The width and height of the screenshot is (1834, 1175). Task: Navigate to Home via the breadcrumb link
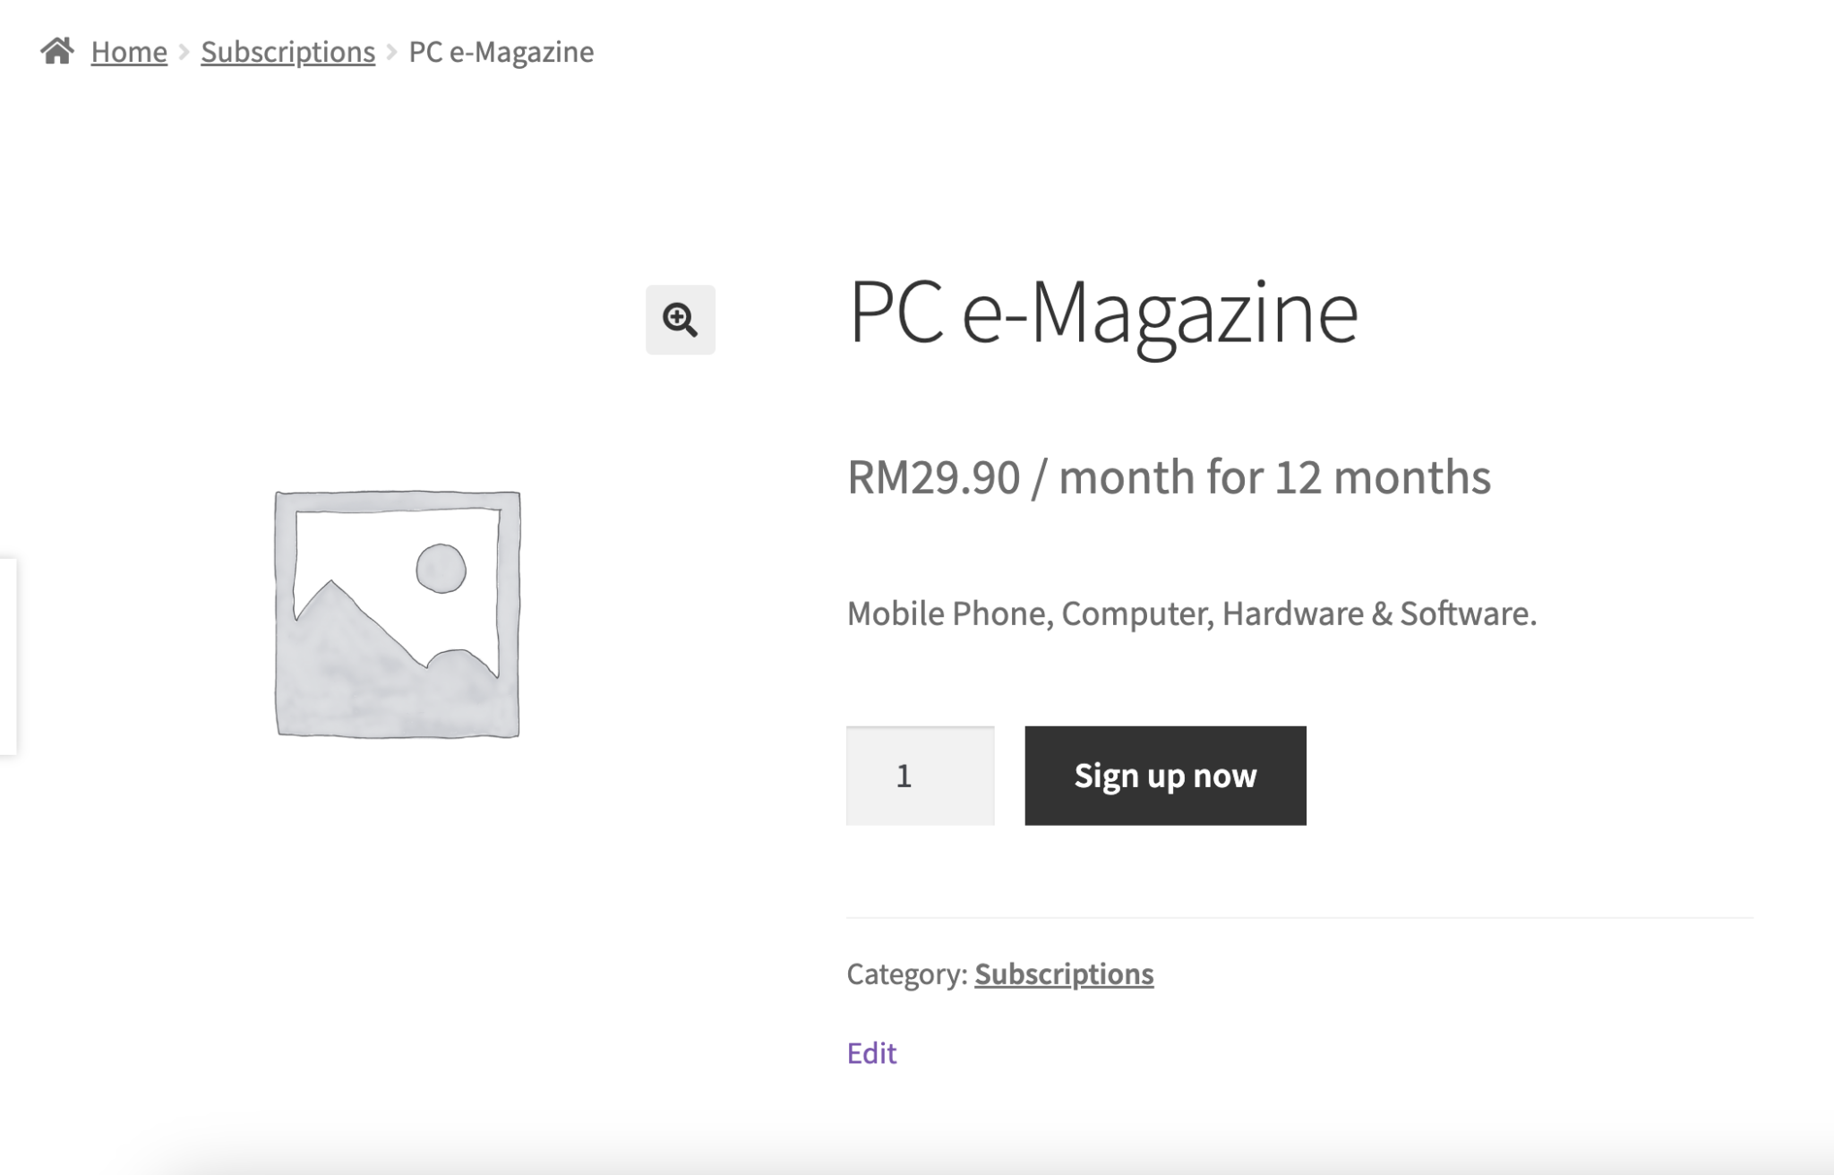[x=129, y=51]
